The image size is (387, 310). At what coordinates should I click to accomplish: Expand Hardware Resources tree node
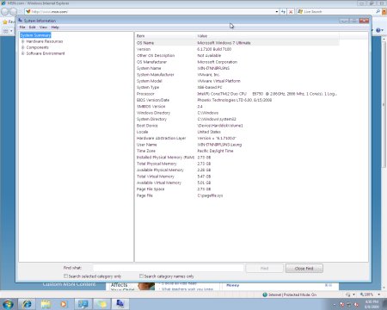(23, 41)
